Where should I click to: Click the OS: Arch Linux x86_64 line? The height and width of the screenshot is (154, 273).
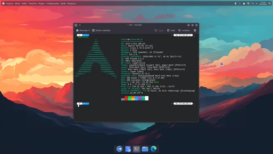click(133, 44)
